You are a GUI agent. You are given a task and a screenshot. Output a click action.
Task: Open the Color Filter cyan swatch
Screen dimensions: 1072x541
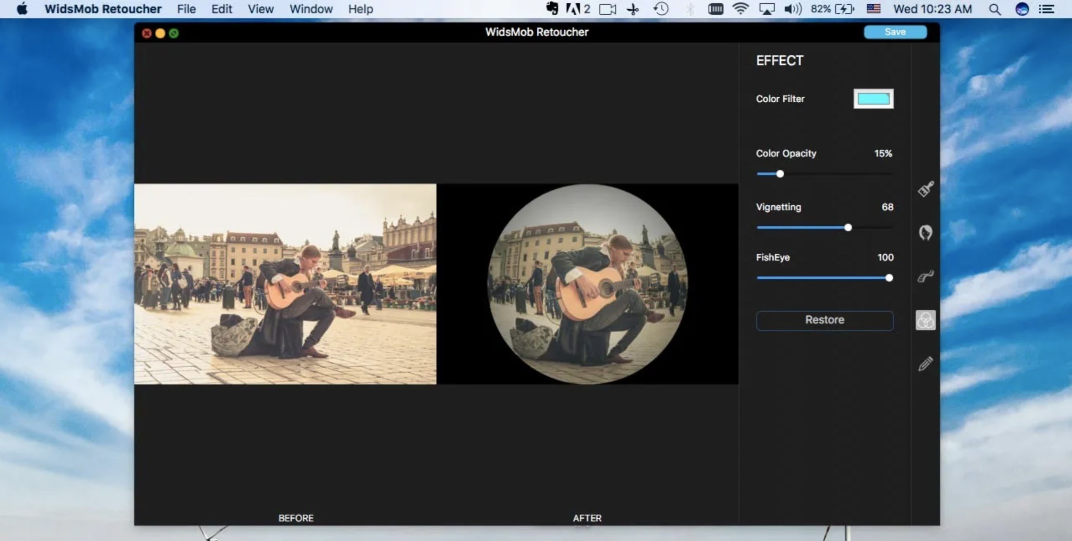pyautogui.click(x=873, y=99)
